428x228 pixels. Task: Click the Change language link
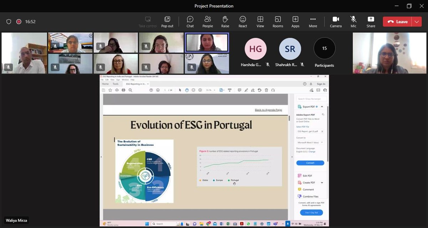pyautogui.click(x=312, y=152)
